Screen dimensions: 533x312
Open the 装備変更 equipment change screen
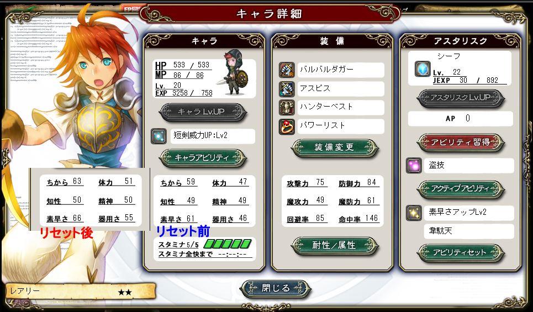pyautogui.click(x=335, y=148)
